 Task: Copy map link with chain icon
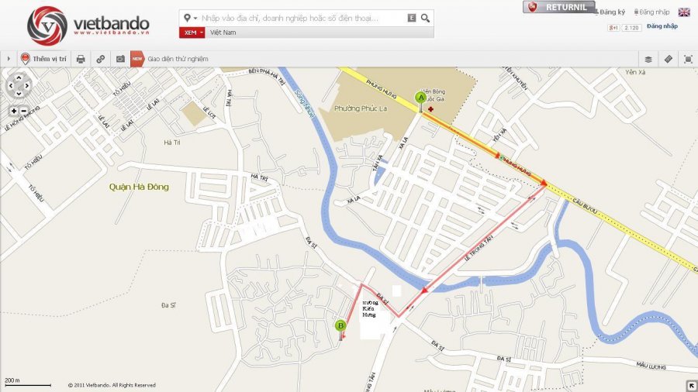pos(101,59)
